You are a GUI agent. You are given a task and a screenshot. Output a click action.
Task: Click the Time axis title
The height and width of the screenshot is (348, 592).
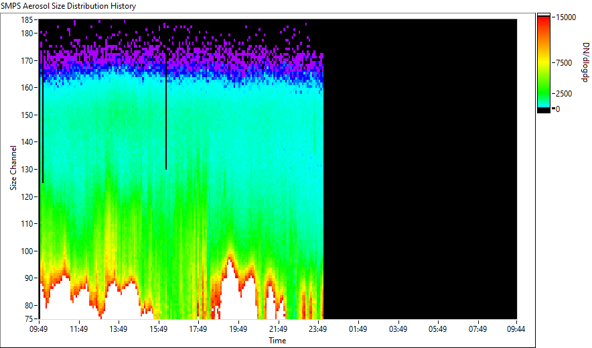(x=277, y=341)
